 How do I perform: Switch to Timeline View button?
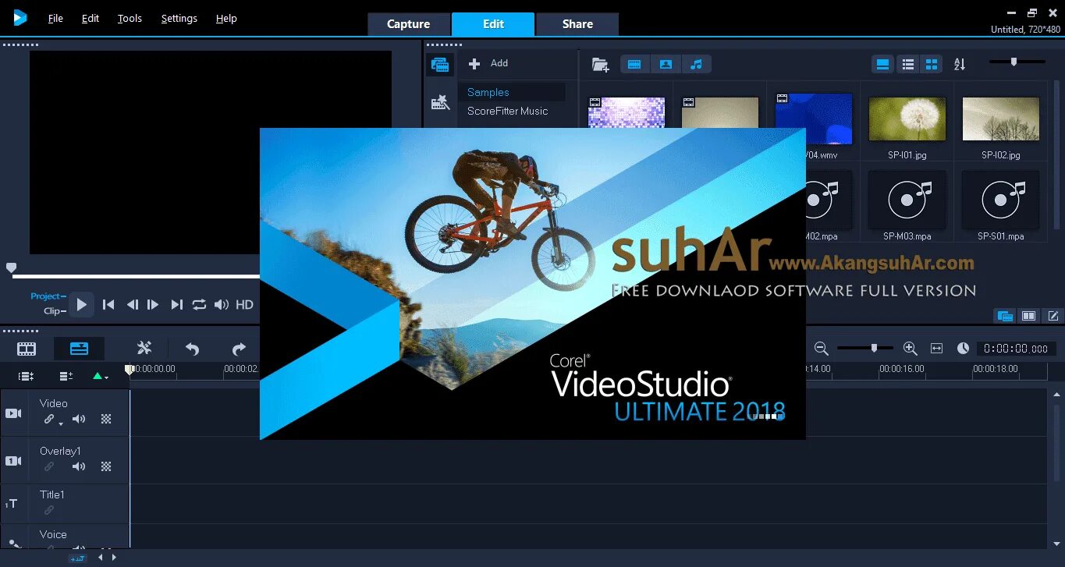79,349
